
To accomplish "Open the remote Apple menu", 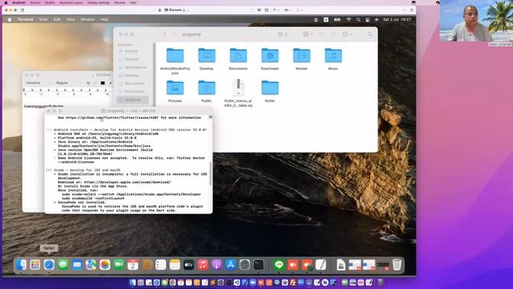I will (10, 19).
